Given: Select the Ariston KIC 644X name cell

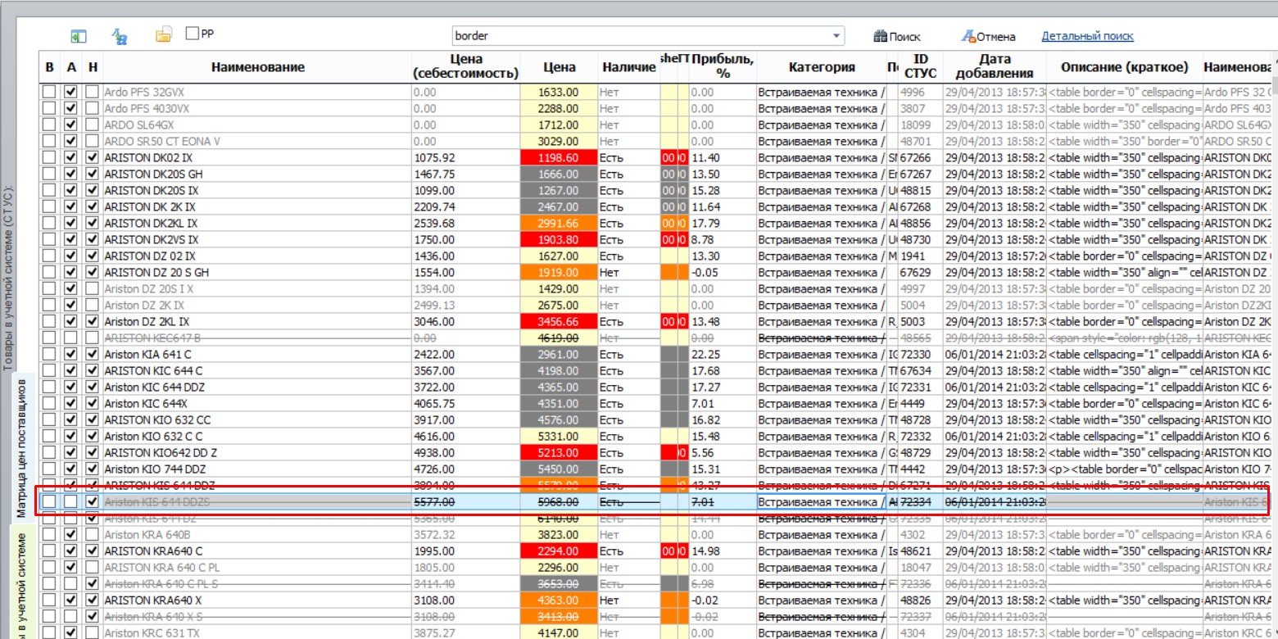Looking at the screenshot, I should (257, 404).
